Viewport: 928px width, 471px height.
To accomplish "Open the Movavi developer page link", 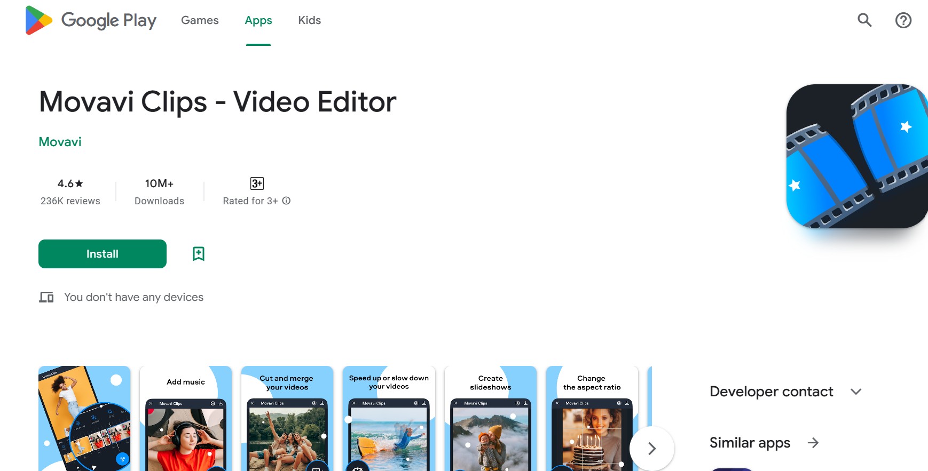I will pyautogui.click(x=60, y=142).
